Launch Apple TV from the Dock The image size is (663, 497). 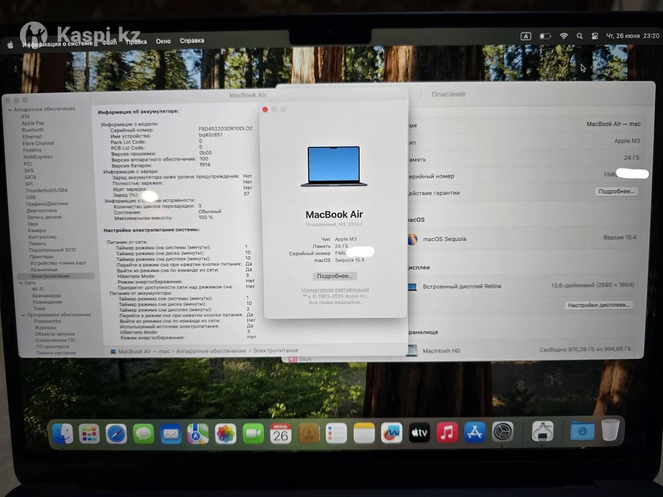point(419,433)
